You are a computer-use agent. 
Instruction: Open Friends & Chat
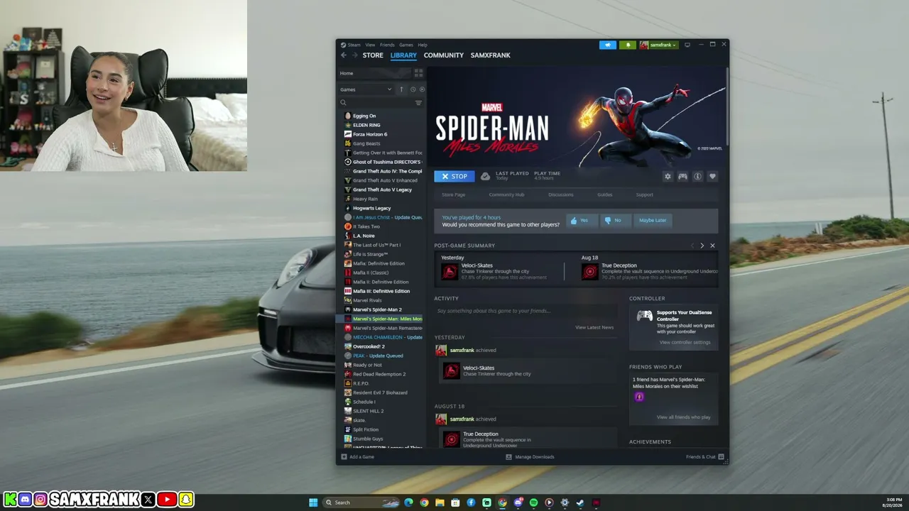click(705, 457)
